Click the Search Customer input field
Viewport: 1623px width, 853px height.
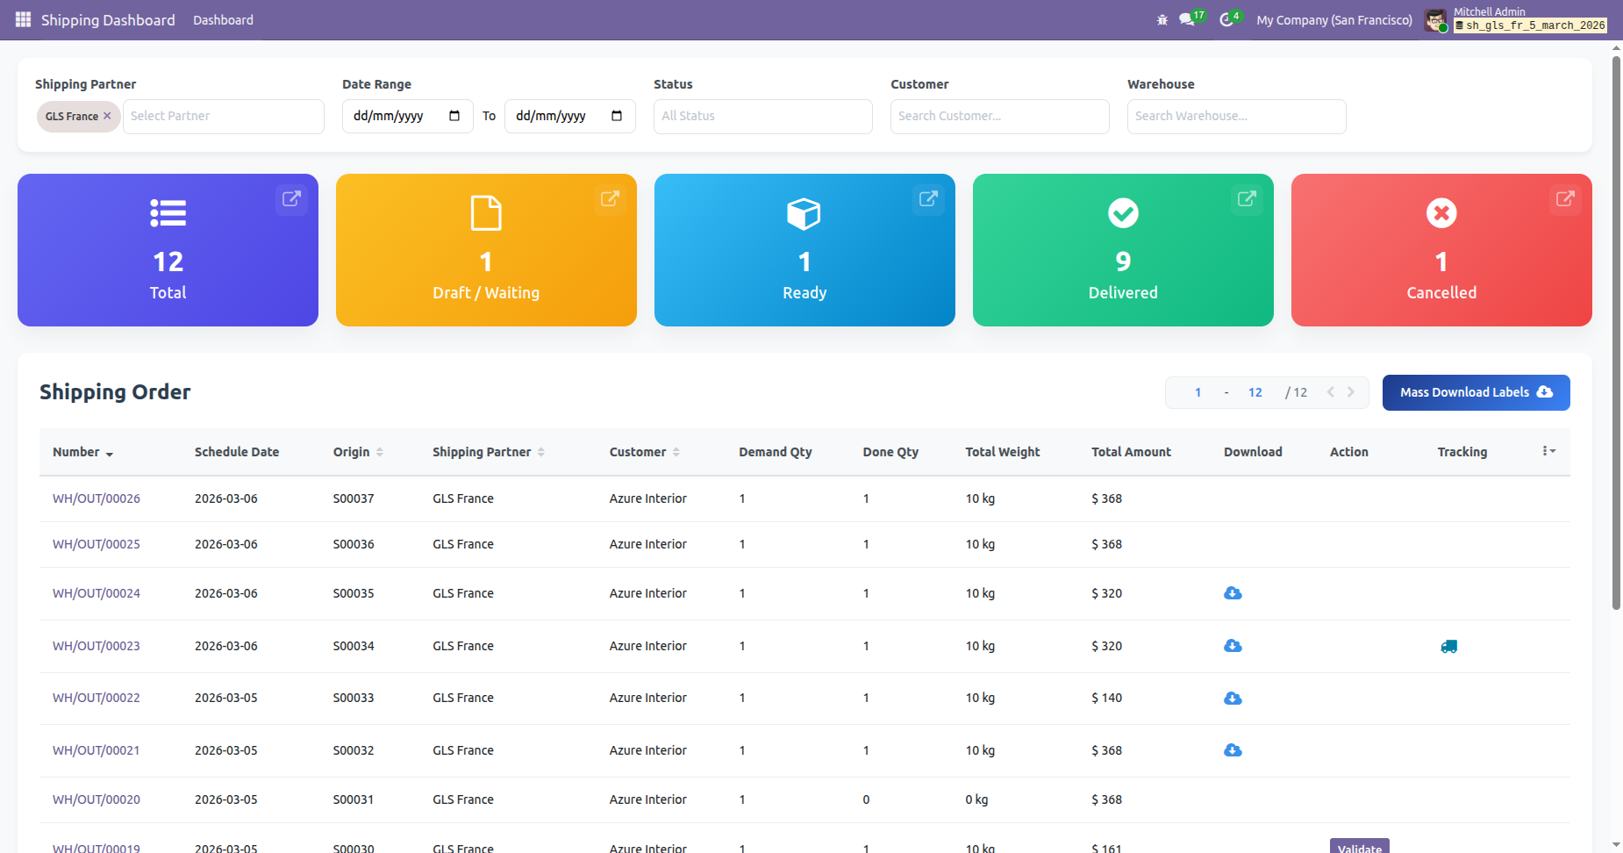999,116
